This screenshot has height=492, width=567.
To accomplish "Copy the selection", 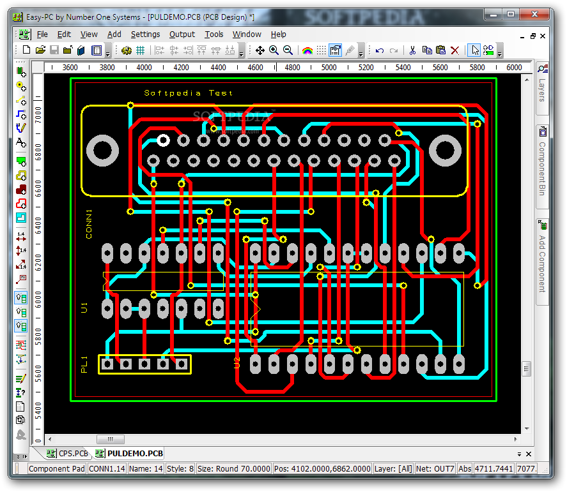I will point(427,50).
